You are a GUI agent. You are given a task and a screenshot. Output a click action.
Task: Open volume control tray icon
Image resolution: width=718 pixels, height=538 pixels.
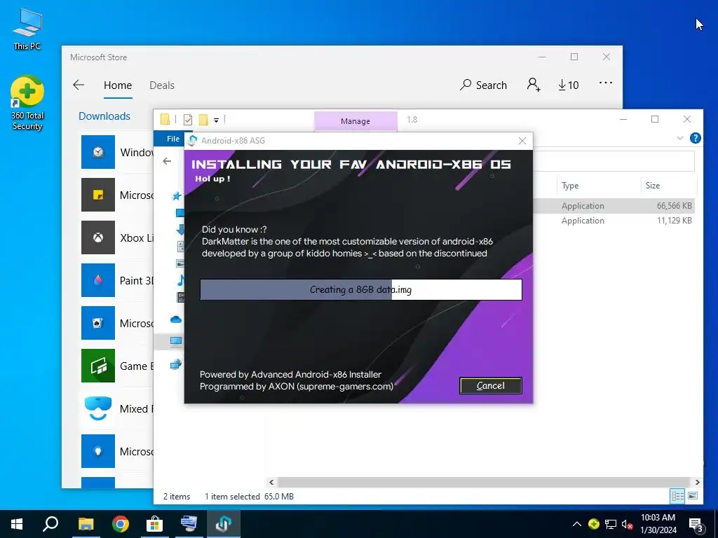[627, 525]
